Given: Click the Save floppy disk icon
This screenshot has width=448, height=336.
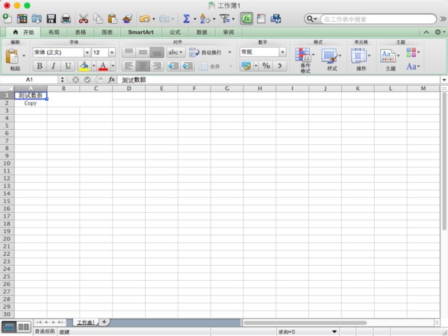Looking at the screenshot, I should [x=52, y=18].
